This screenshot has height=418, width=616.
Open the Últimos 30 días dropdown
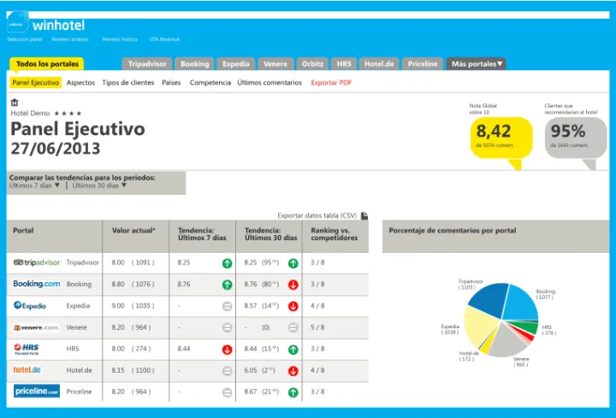coord(100,185)
